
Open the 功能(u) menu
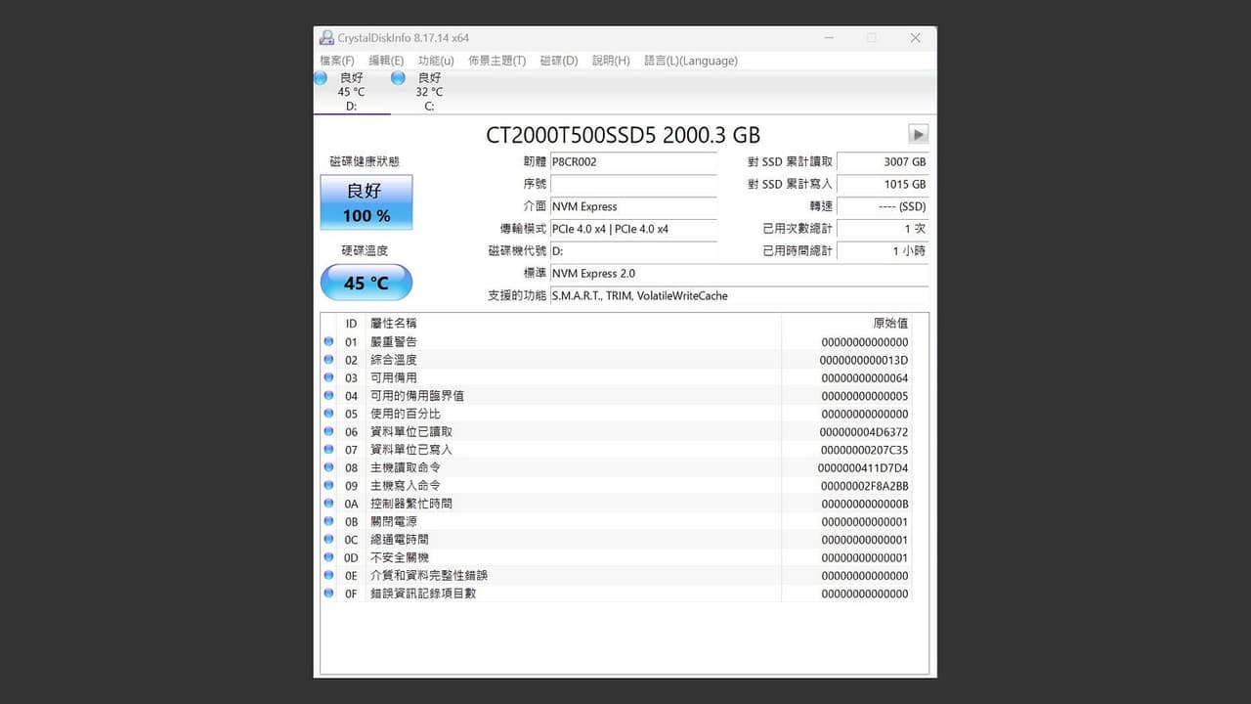[x=436, y=61]
